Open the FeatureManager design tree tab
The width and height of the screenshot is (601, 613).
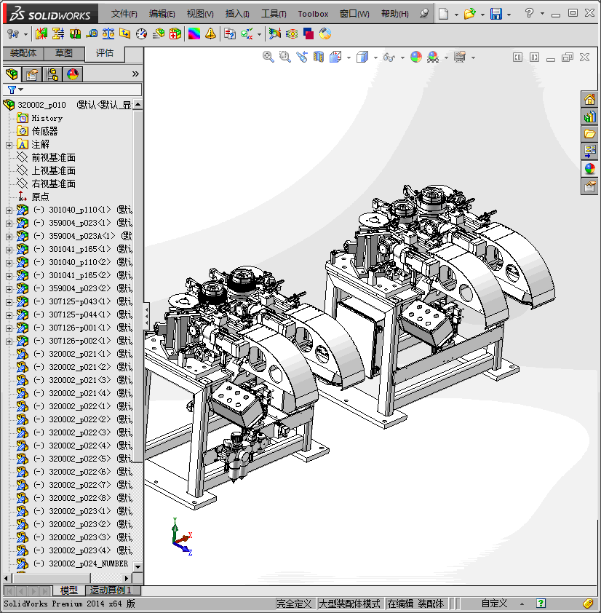tap(12, 74)
